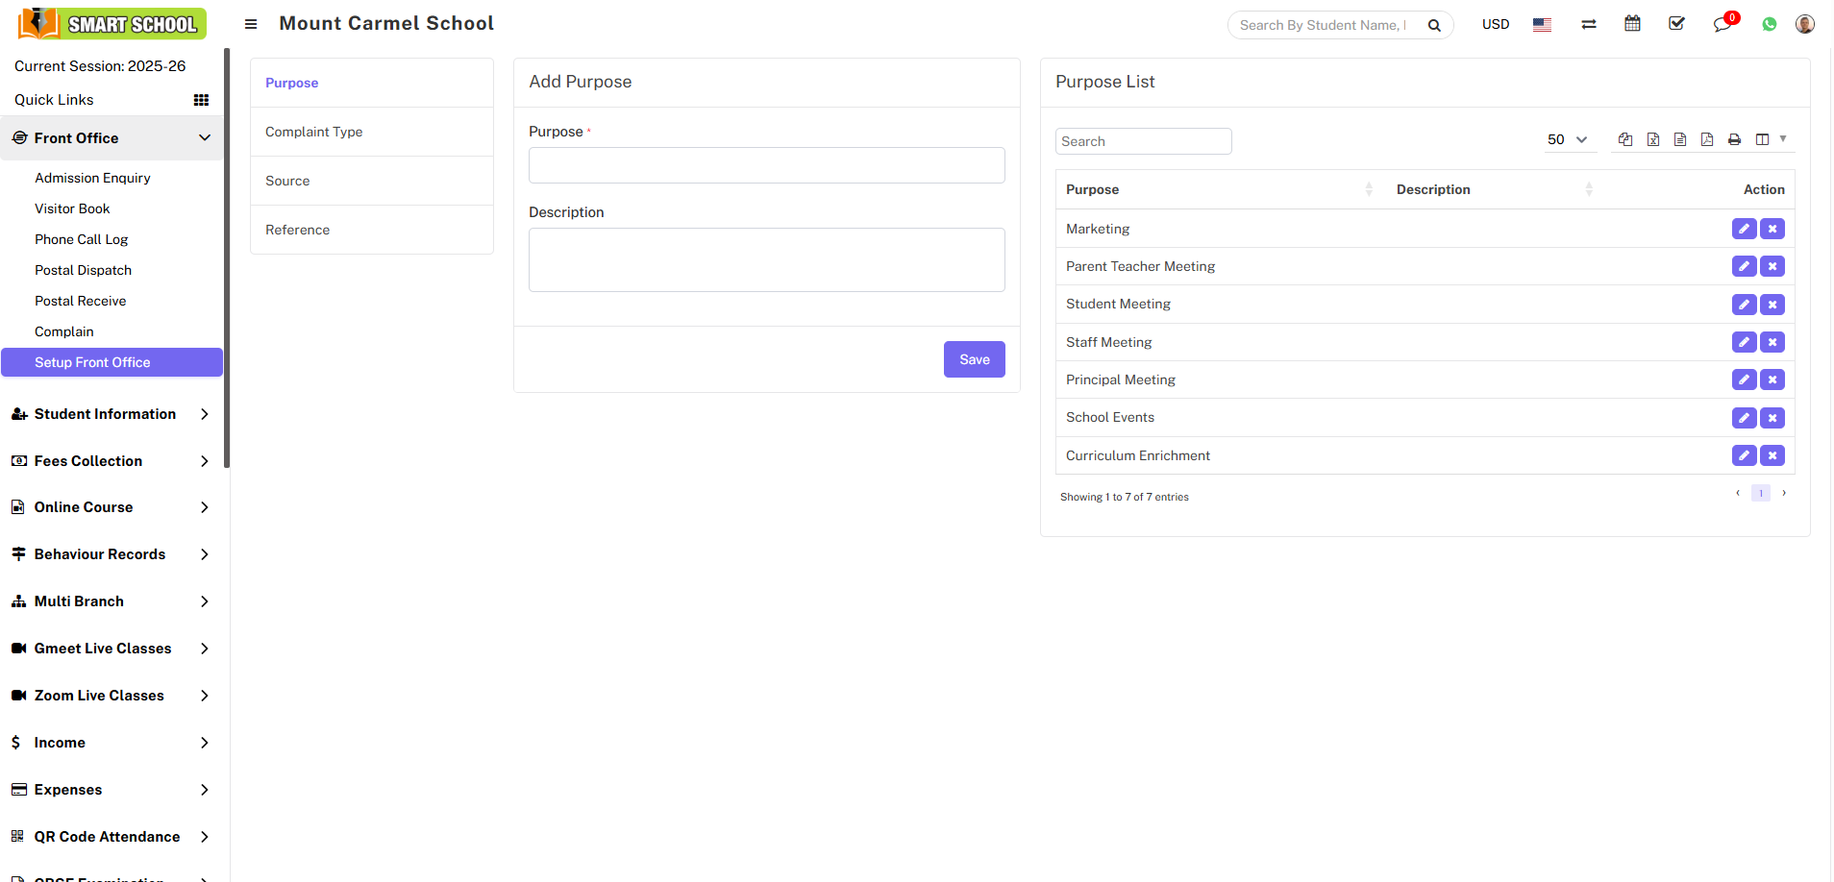Delete the School Events purpose
The width and height of the screenshot is (1834, 882).
click(1772, 418)
